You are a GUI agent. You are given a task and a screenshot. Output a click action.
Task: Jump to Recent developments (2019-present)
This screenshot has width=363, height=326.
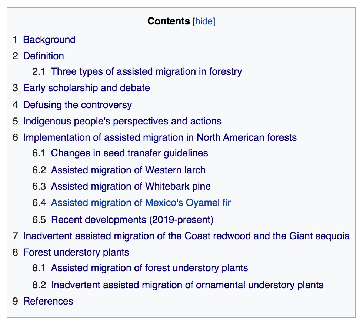point(132,220)
